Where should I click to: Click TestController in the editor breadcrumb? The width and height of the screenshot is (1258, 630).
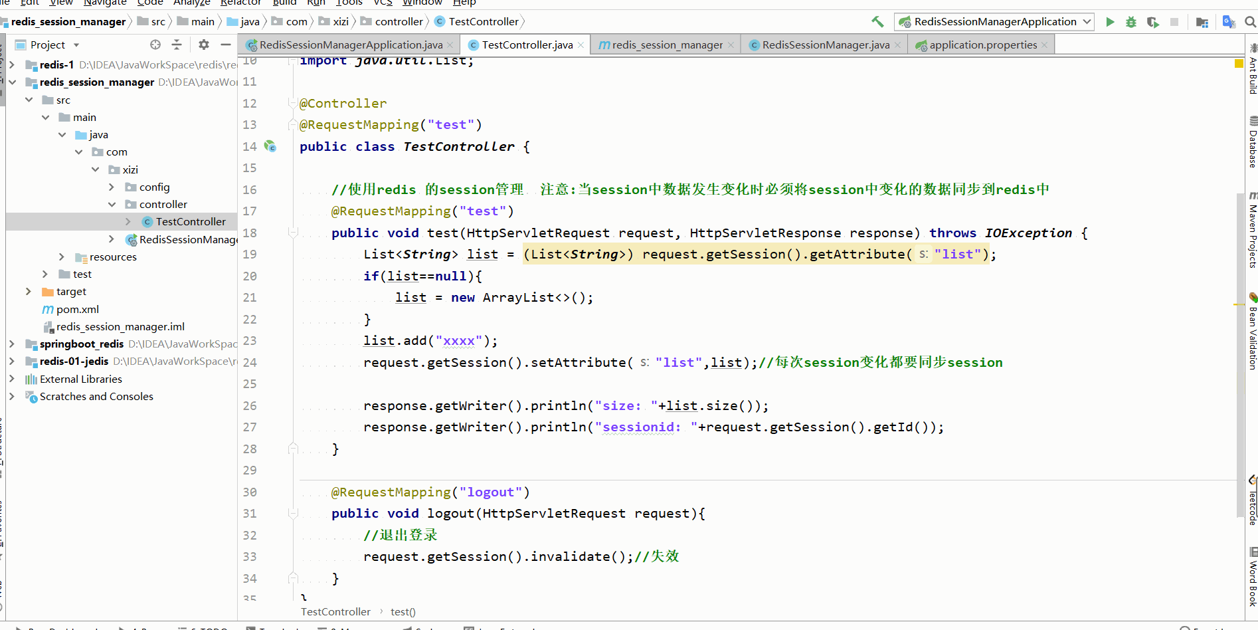pos(335,611)
